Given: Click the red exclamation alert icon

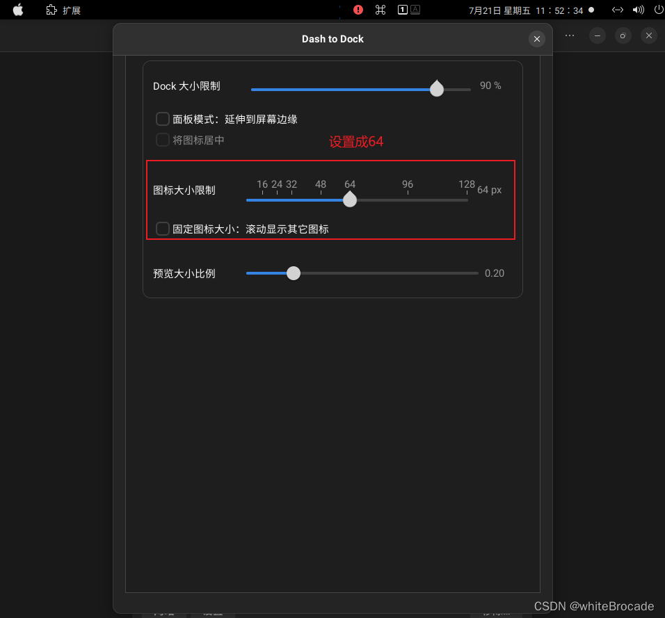Looking at the screenshot, I should pos(358,10).
